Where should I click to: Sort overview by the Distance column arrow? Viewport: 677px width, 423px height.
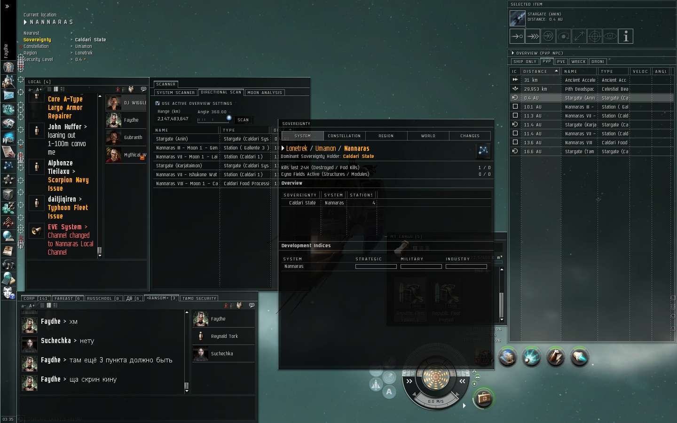coord(556,71)
